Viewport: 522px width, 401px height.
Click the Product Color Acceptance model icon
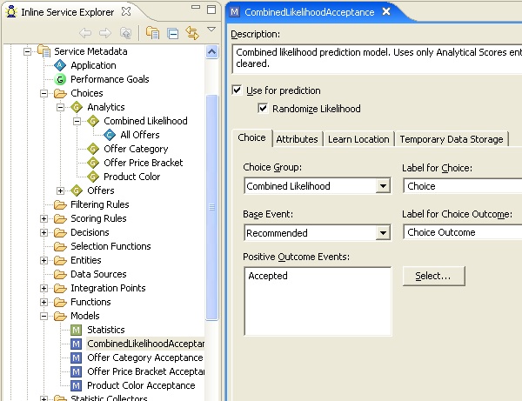(77, 385)
